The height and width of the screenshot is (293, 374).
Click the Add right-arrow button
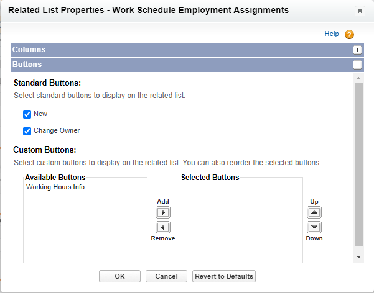[162, 212]
